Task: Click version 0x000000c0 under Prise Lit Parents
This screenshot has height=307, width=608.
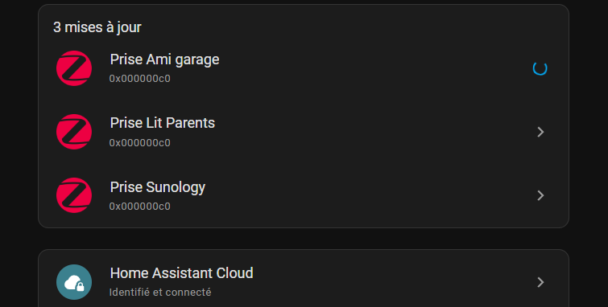Action: (x=139, y=143)
